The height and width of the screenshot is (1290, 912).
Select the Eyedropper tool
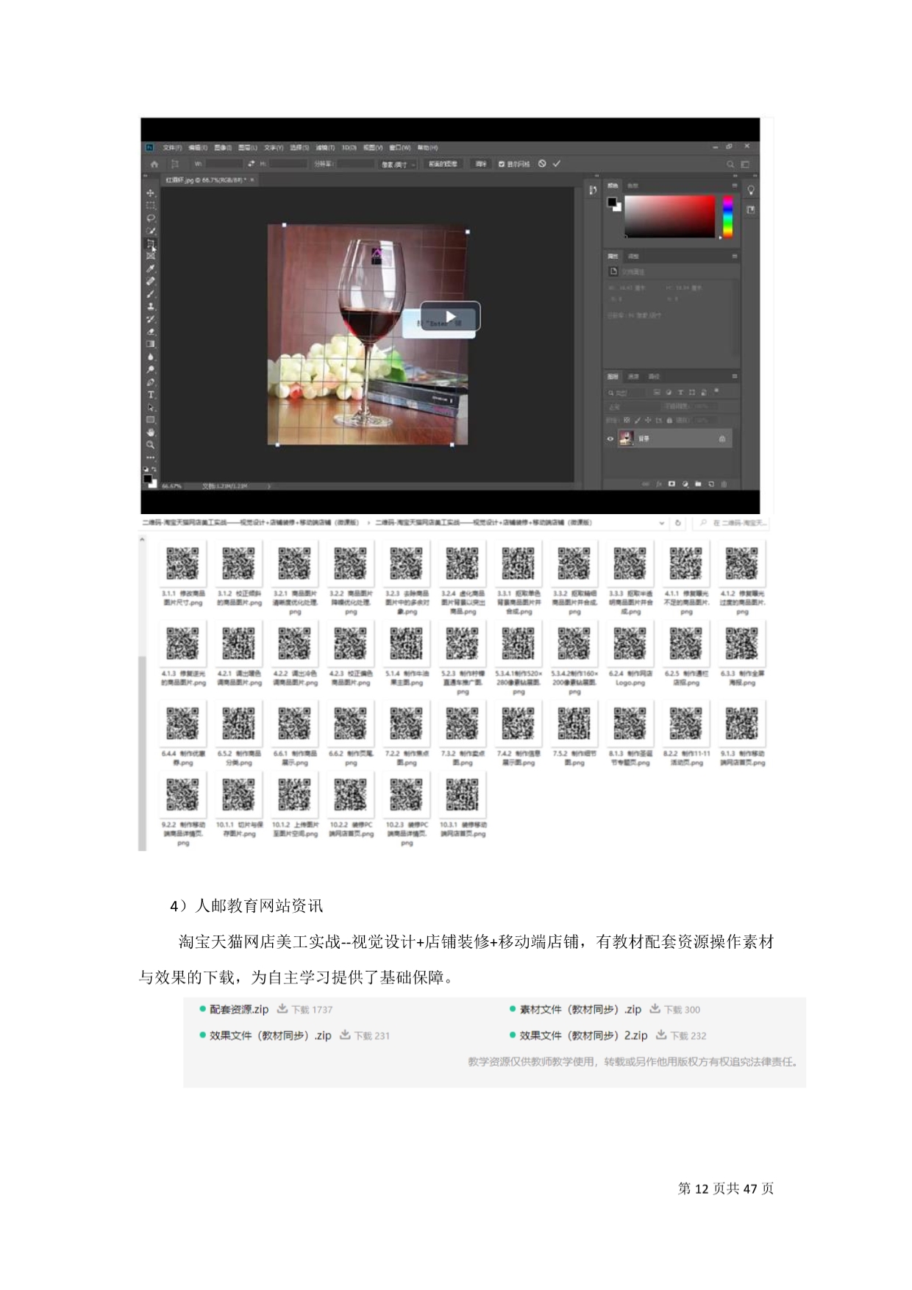[151, 268]
